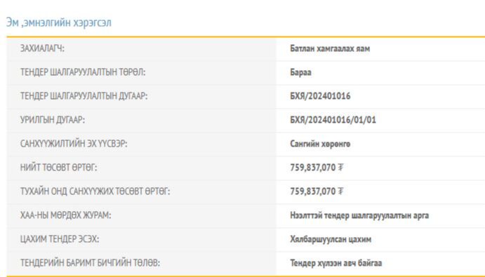Click the status Тендер хүлээн авч байгаа

tap(336, 263)
